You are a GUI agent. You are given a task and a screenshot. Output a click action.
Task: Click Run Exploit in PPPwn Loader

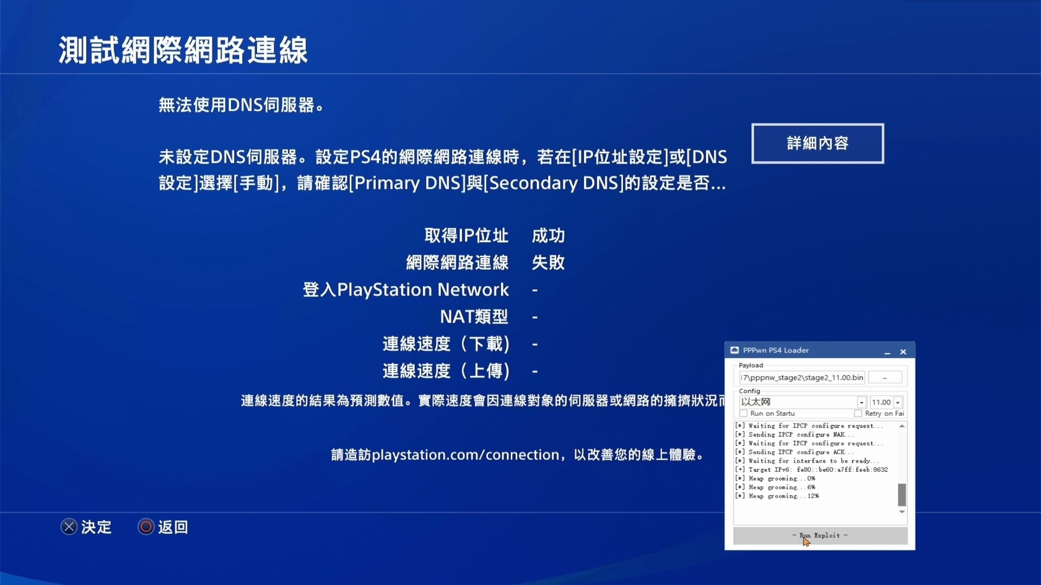tap(820, 536)
